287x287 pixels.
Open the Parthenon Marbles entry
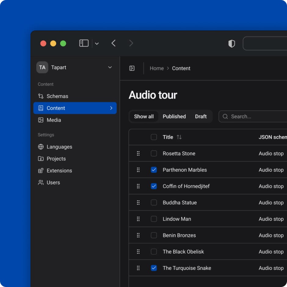tap(185, 170)
